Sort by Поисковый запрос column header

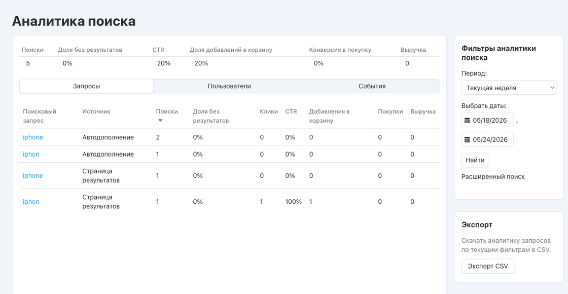(40, 116)
